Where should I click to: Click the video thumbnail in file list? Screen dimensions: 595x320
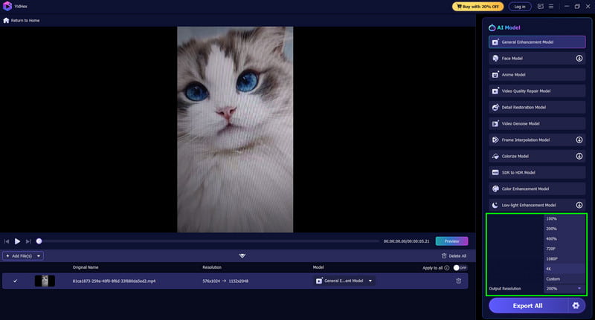(x=45, y=281)
